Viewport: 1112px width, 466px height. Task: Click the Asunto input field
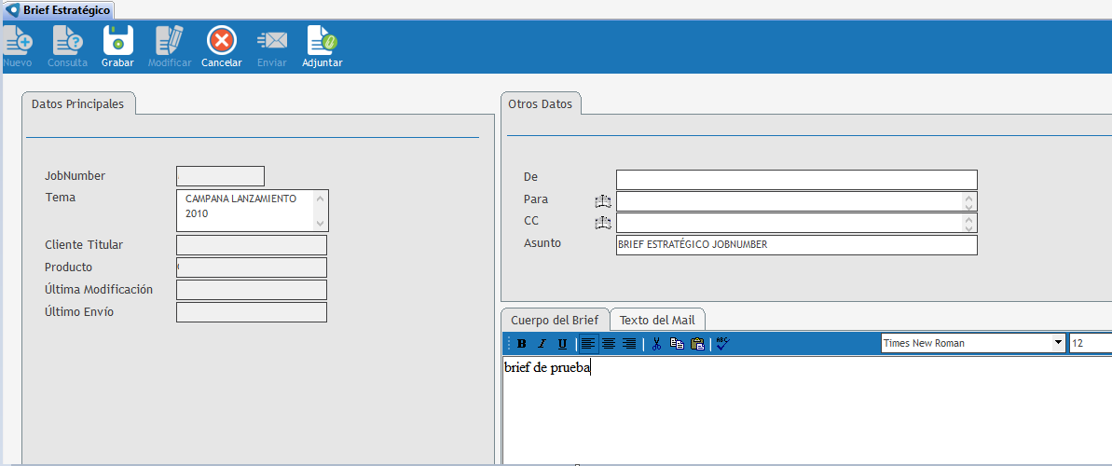[796, 245]
